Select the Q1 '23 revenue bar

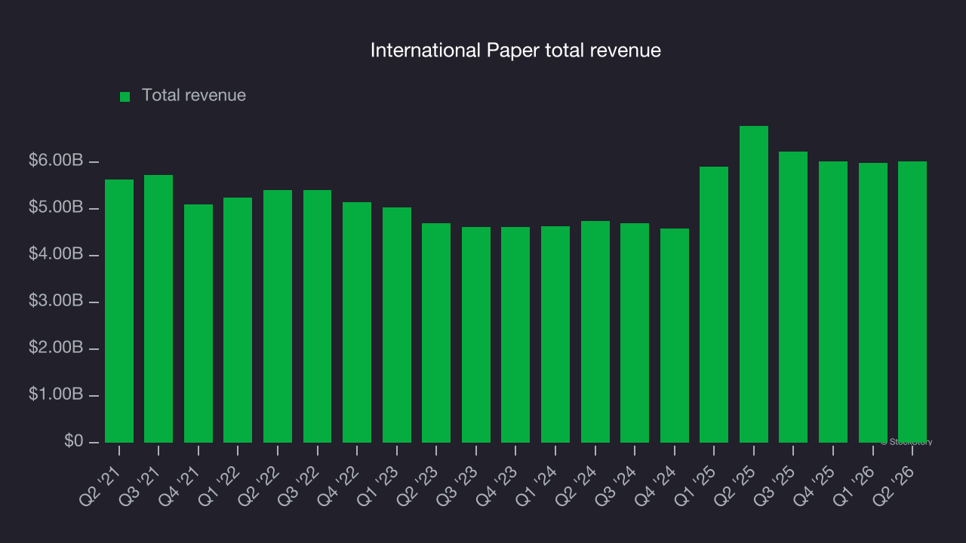397,325
